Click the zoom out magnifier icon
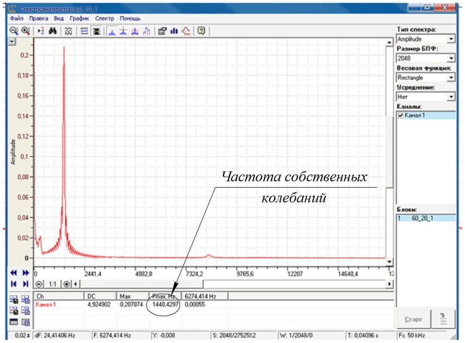 coord(14,30)
